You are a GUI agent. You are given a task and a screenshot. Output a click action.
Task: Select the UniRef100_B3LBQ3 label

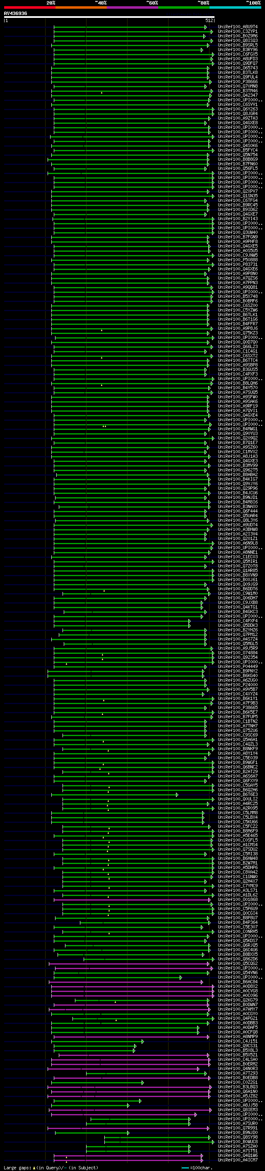tap(238, 1087)
